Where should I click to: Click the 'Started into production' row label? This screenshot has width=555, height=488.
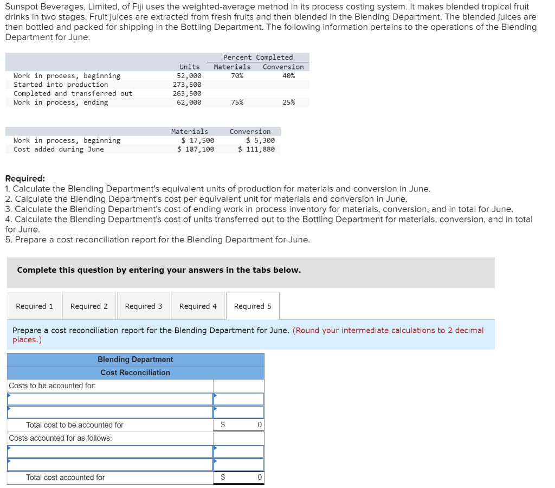(61, 85)
